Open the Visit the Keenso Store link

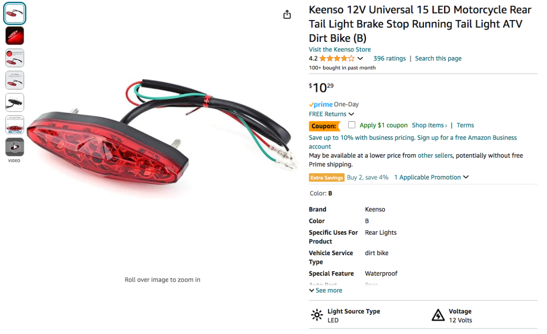340,49
